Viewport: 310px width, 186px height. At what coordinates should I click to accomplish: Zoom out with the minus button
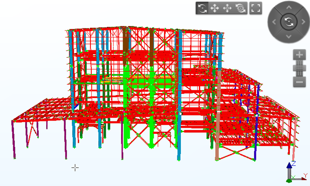(x=299, y=82)
